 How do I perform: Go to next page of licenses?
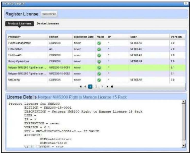[x=107, y=87]
